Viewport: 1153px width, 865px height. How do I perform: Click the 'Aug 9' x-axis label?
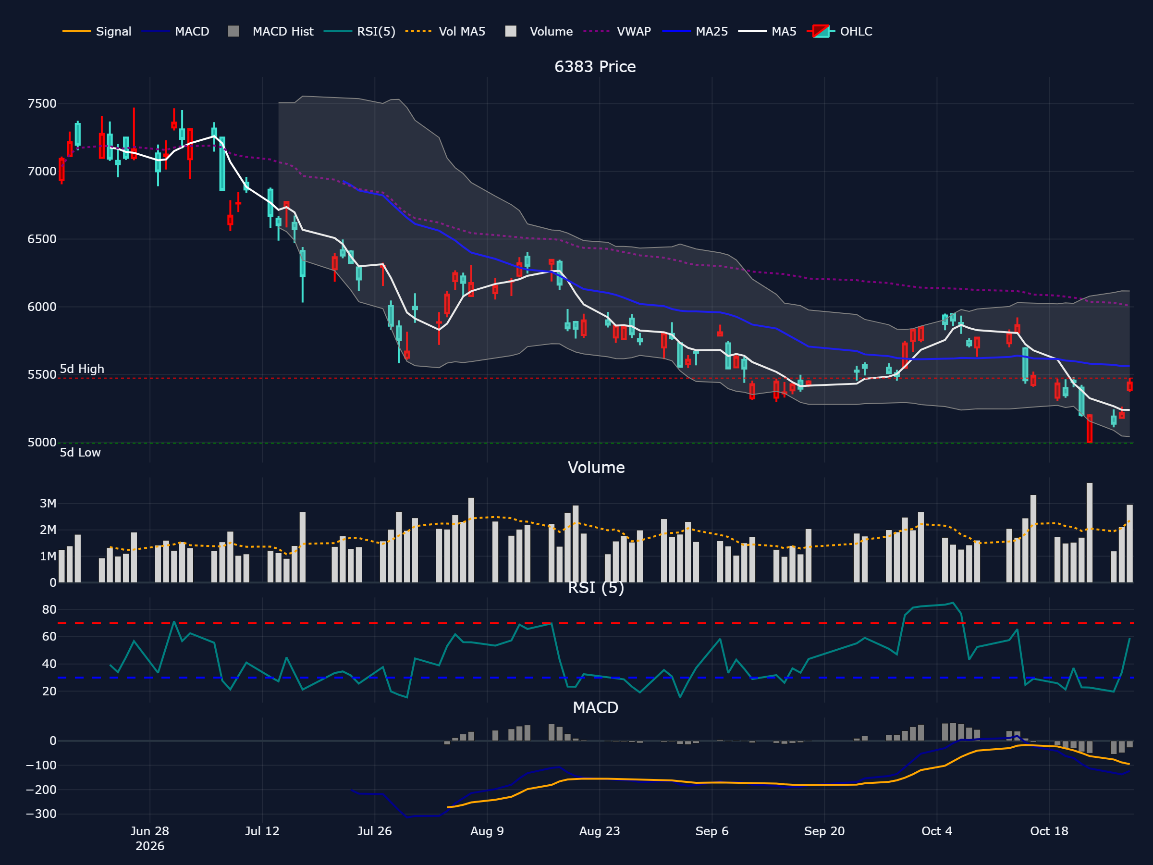pyautogui.click(x=487, y=831)
